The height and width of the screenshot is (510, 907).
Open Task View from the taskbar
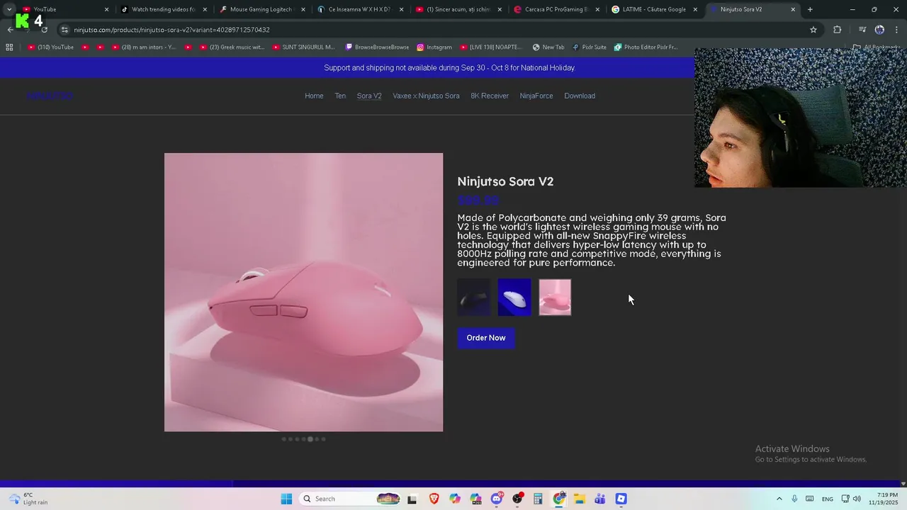(x=412, y=499)
